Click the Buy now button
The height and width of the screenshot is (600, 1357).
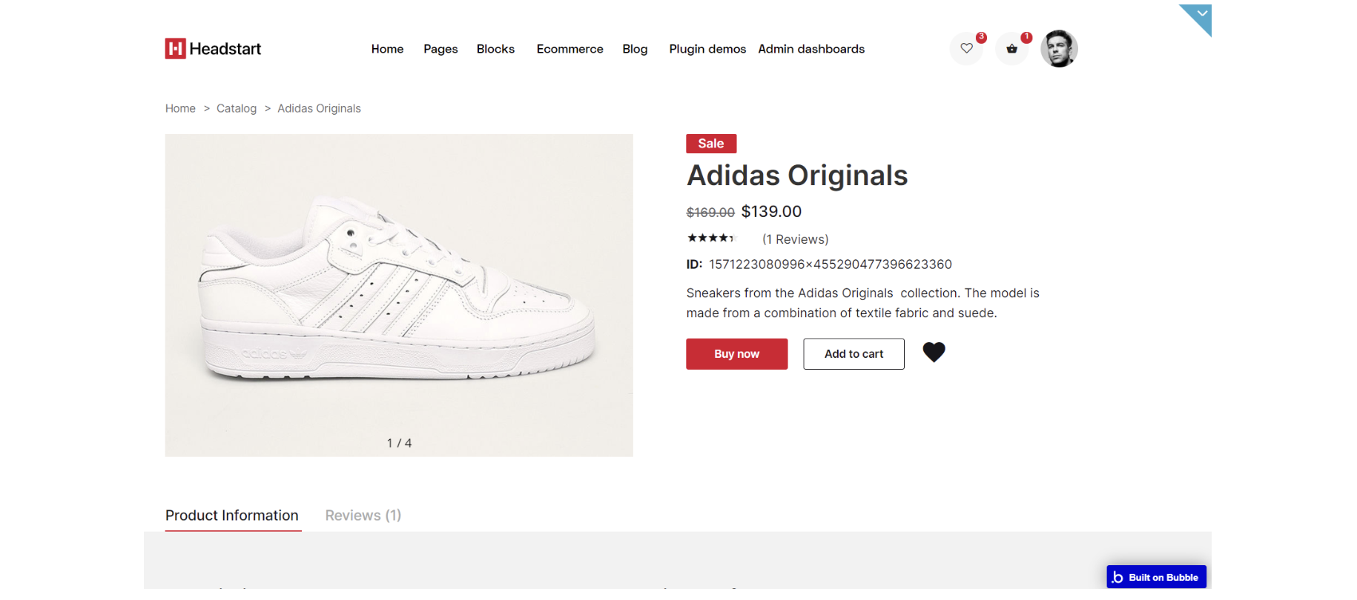[x=736, y=354]
